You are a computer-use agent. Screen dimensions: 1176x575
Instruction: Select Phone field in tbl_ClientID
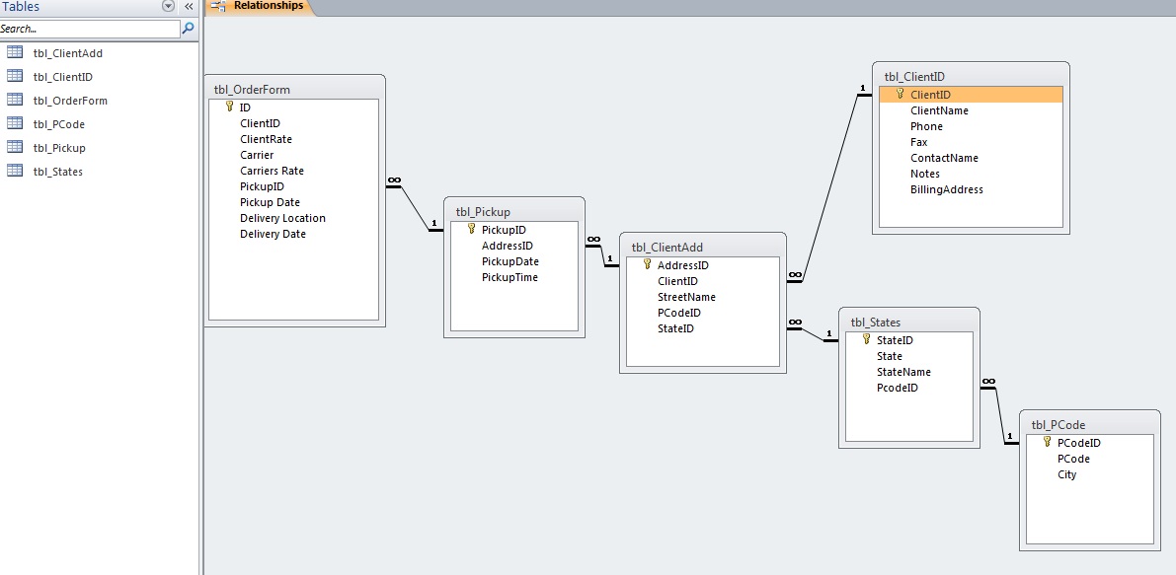pyautogui.click(x=972, y=126)
